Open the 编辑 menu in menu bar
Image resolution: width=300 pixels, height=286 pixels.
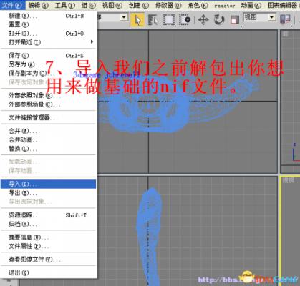point(39,5)
